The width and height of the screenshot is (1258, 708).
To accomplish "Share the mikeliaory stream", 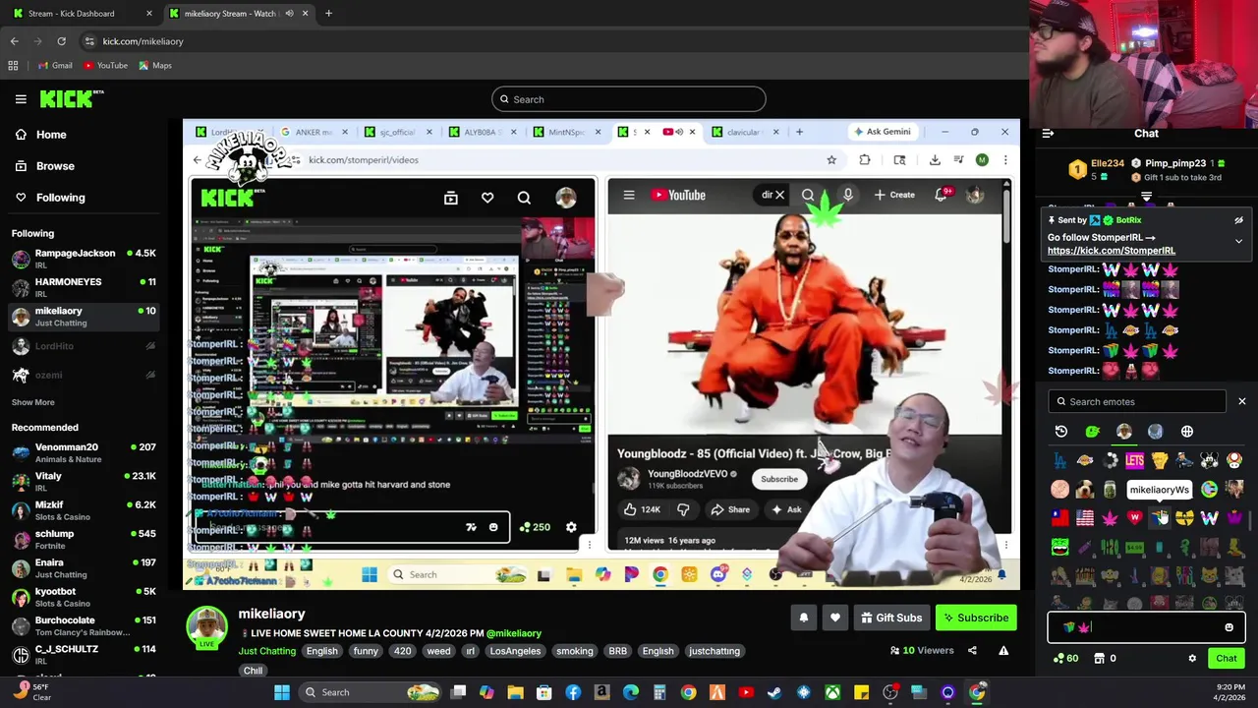I will (972, 650).
